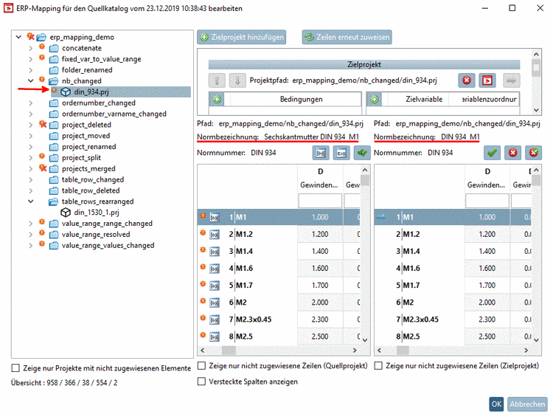This screenshot has width=553, height=417.
Task: Toggle Zeige nur Projekte mit nicht zugewiesenen Elemente
Action: click(x=15, y=368)
